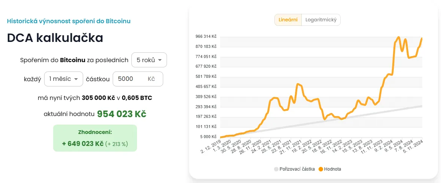Screen dimensions: 441x183
Task: Click the grey Pořizovací částka legend circle
Action: pos(277,169)
